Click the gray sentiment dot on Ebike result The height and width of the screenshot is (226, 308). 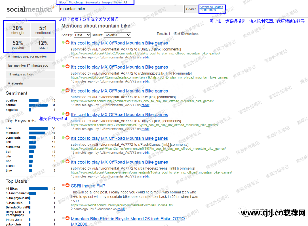pyautogui.click(x=63, y=218)
